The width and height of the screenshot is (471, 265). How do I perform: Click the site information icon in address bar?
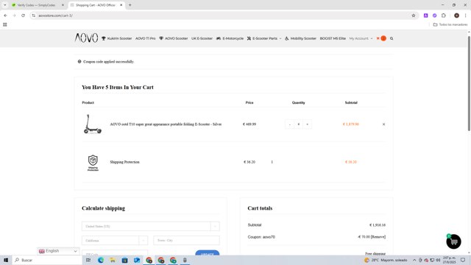click(33, 15)
